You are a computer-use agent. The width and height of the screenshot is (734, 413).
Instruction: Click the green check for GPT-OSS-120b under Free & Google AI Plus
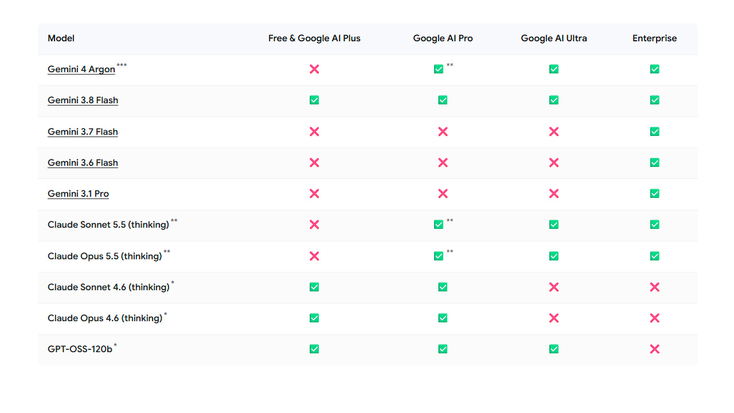click(x=314, y=349)
